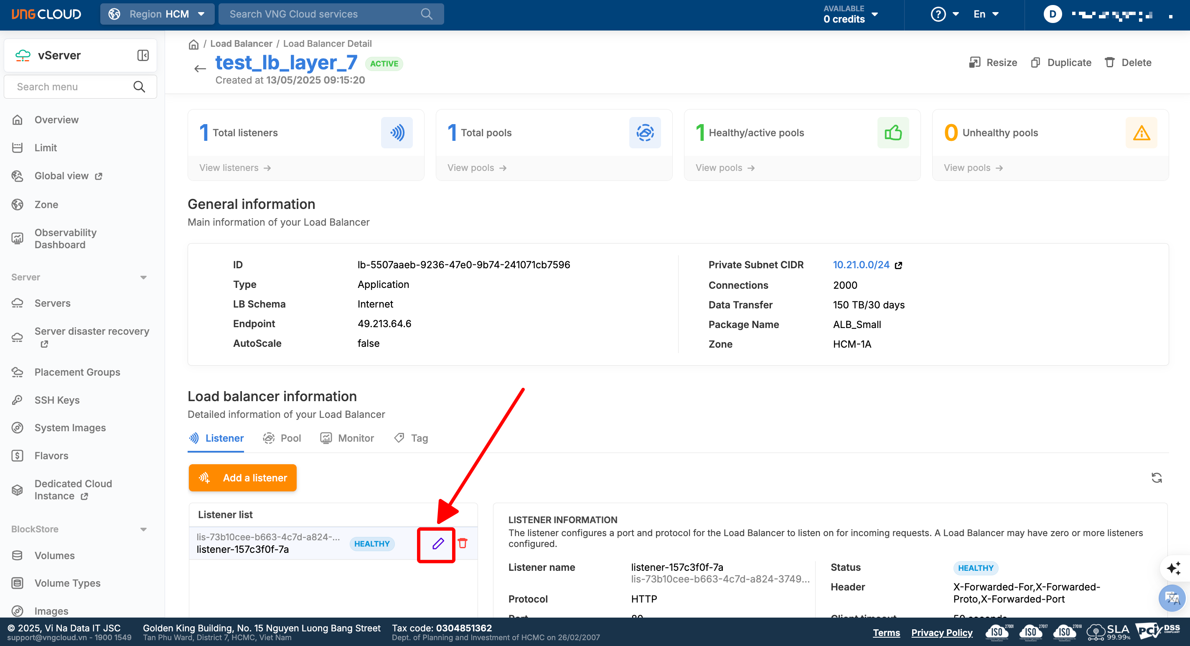The width and height of the screenshot is (1190, 646).
Task: Click the refresh listener list icon
Action: [x=1156, y=477]
